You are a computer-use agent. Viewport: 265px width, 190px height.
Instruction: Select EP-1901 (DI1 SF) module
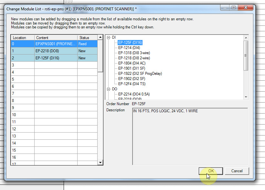(x=132, y=68)
